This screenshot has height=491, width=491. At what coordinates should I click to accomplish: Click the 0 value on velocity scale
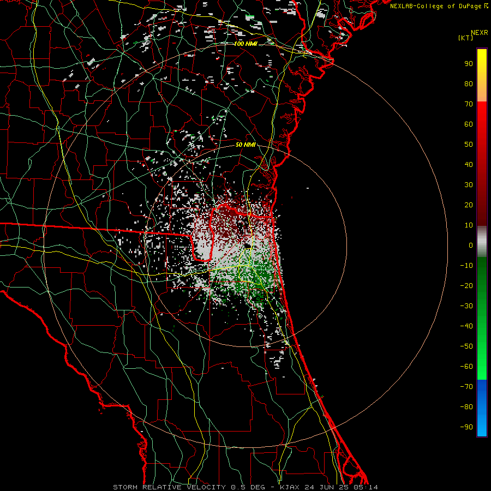[471, 245]
